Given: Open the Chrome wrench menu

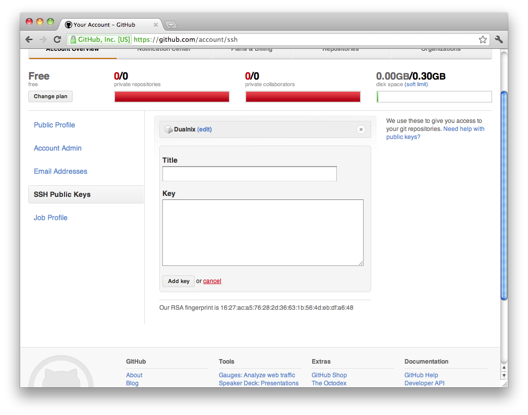Looking at the screenshot, I should pos(499,39).
